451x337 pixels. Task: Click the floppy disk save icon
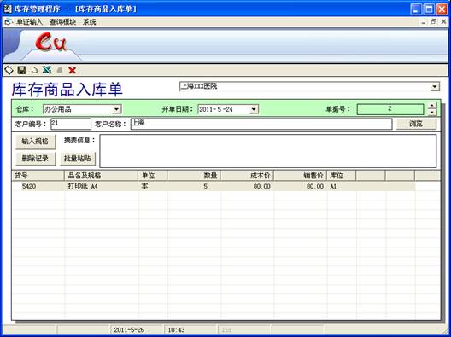click(x=21, y=70)
